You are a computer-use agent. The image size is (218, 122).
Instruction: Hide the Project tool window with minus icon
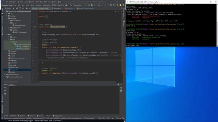[x=30, y=8]
